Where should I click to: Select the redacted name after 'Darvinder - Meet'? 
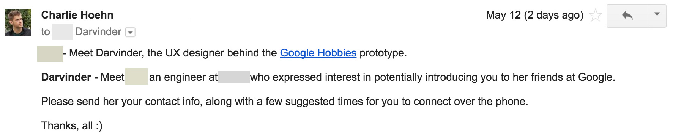click(x=136, y=77)
